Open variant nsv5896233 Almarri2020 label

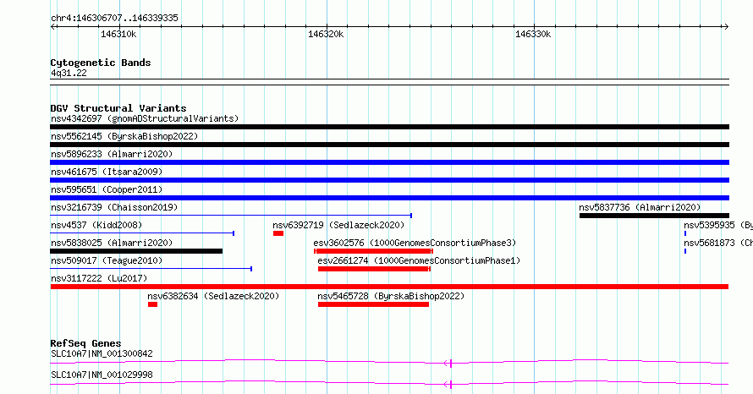pyautogui.click(x=112, y=154)
